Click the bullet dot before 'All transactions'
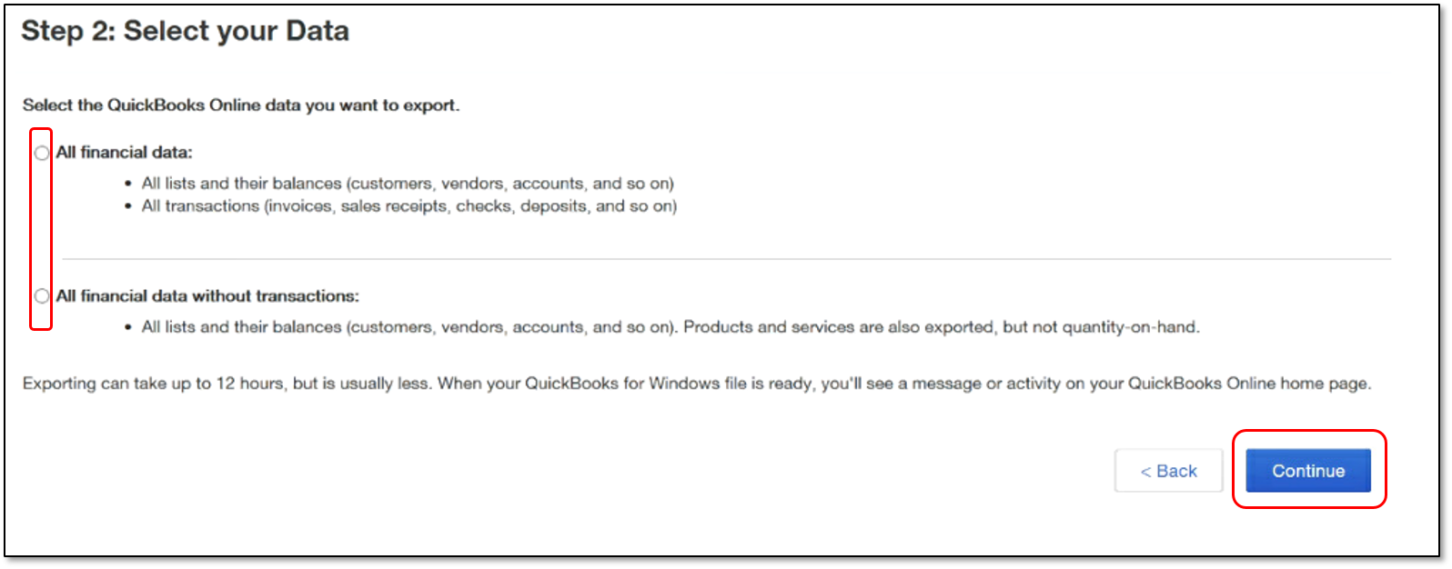This screenshot has width=1452, height=569. [x=128, y=207]
